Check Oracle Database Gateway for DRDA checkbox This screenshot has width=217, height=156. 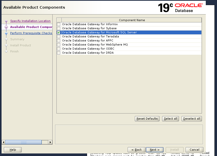[x=59, y=53]
